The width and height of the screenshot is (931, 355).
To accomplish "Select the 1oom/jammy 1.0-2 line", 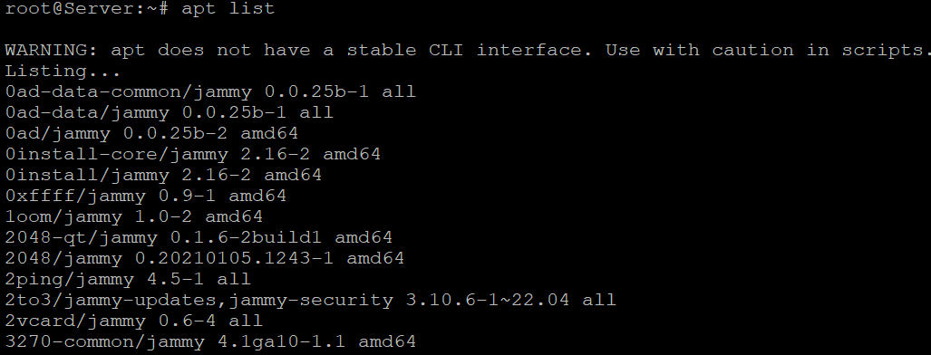I will [133, 216].
